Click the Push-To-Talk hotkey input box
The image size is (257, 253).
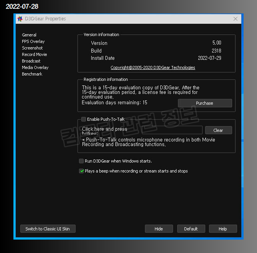tap(172, 130)
